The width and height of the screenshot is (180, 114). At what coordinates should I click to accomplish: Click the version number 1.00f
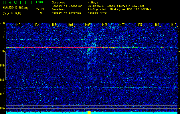click(39, 2)
